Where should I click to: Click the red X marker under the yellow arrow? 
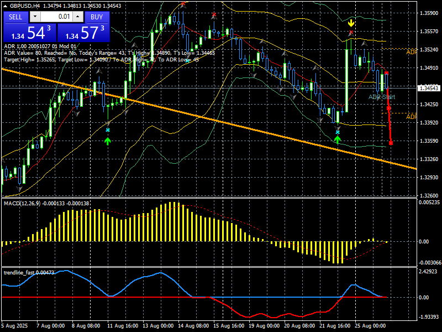[x=351, y=33]
